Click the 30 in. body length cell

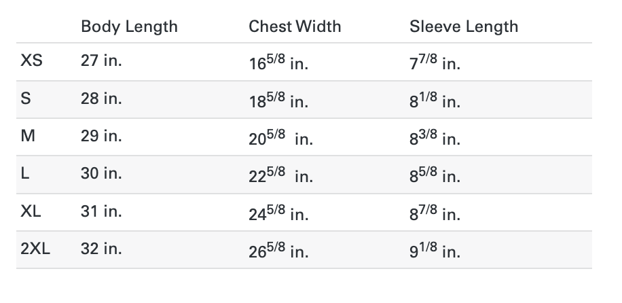tap(101, 173)
